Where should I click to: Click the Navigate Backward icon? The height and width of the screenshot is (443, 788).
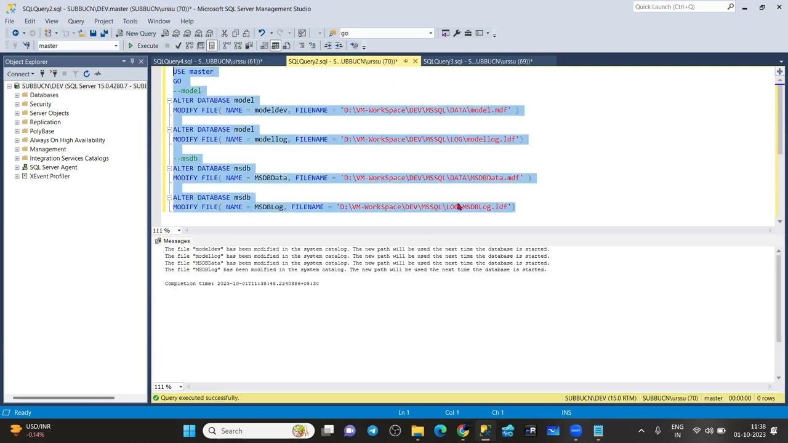coord(15,33)
